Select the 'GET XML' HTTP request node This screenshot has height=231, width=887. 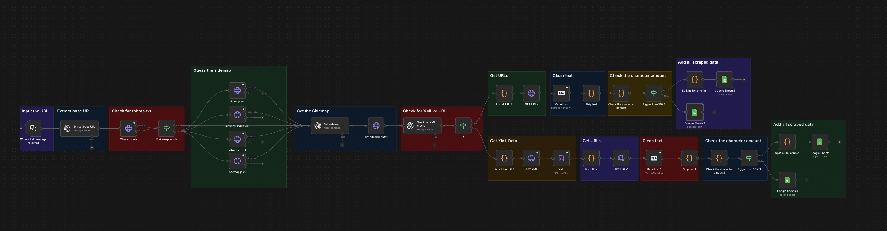(x=531, y=158)
